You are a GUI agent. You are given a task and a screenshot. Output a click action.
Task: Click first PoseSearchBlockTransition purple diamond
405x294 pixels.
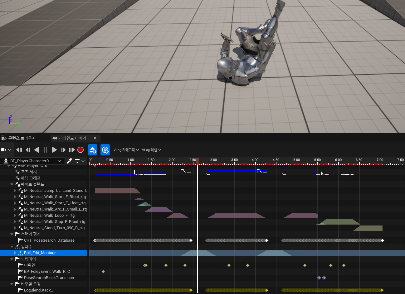[319, 278]
